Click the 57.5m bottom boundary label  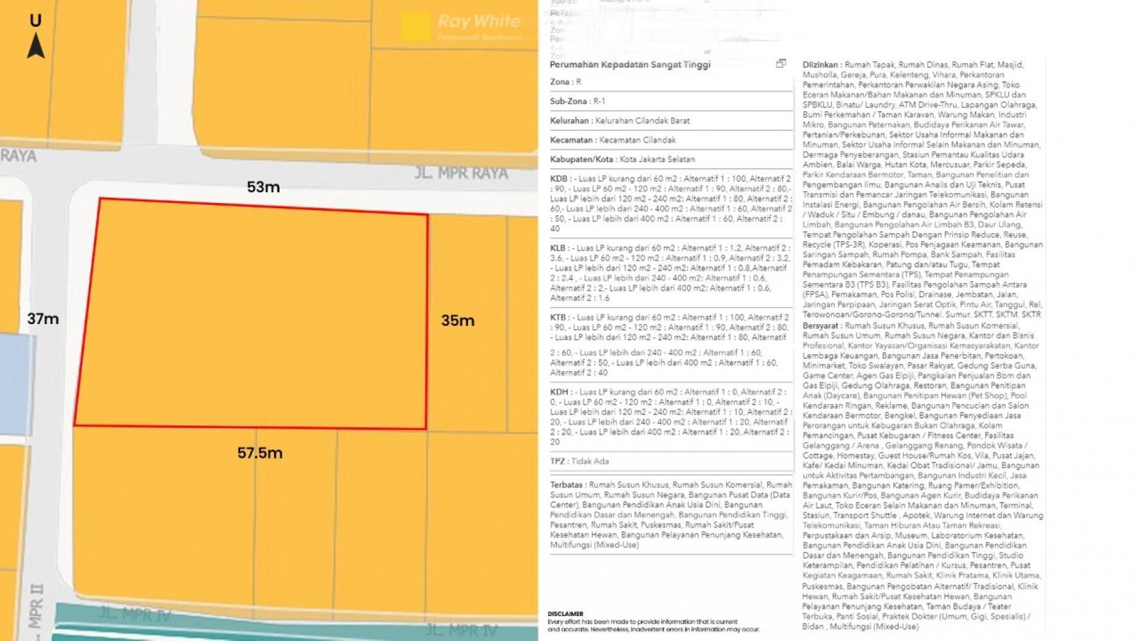[x=260, y=453]
